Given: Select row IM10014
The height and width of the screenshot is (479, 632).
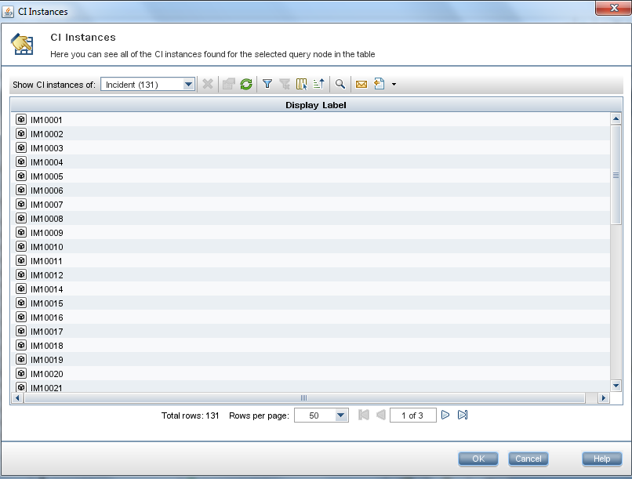Looking at the screenshot, I should [311, 288].
